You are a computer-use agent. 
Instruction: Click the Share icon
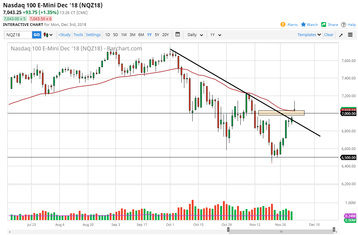[324, 24]
